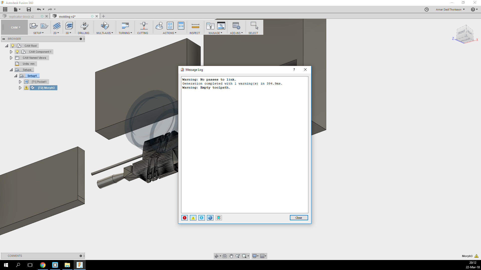Click the job status clock icon
This screenshot has height=270, width=481.
(427, 9)
